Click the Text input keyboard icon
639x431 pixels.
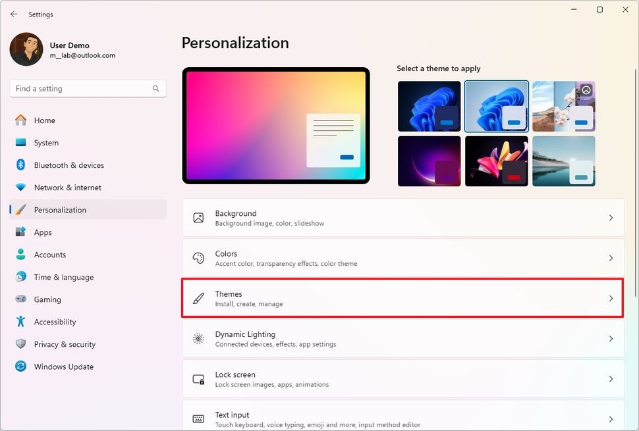click(198, 418)
